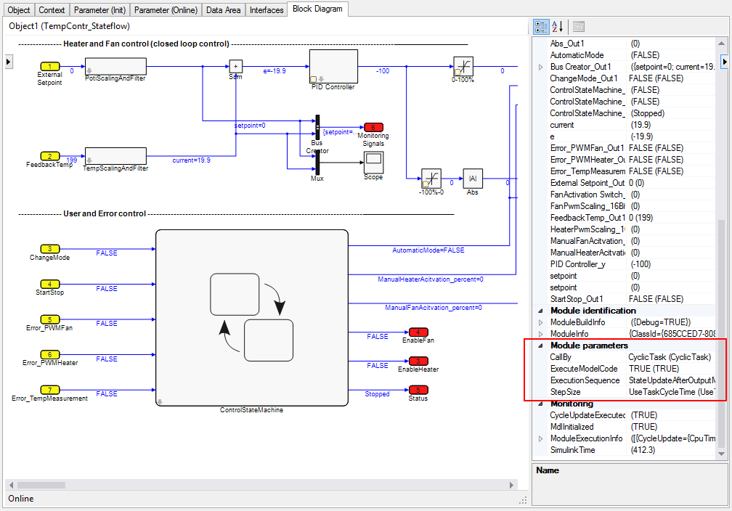Select the TempScalingAndFilter subsystem block
The width and height of the screenshot is (732, 511).
115,156
